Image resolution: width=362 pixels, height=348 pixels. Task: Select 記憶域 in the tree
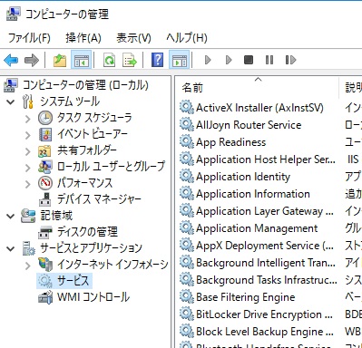tap(56, 216)
